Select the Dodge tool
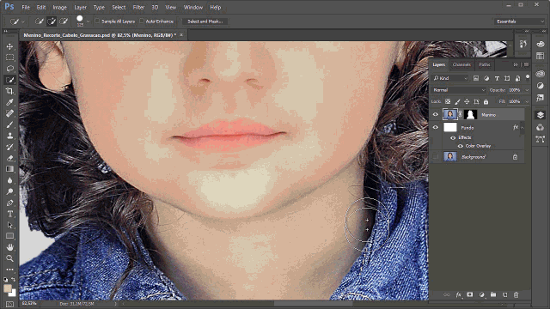 (9, 191)
